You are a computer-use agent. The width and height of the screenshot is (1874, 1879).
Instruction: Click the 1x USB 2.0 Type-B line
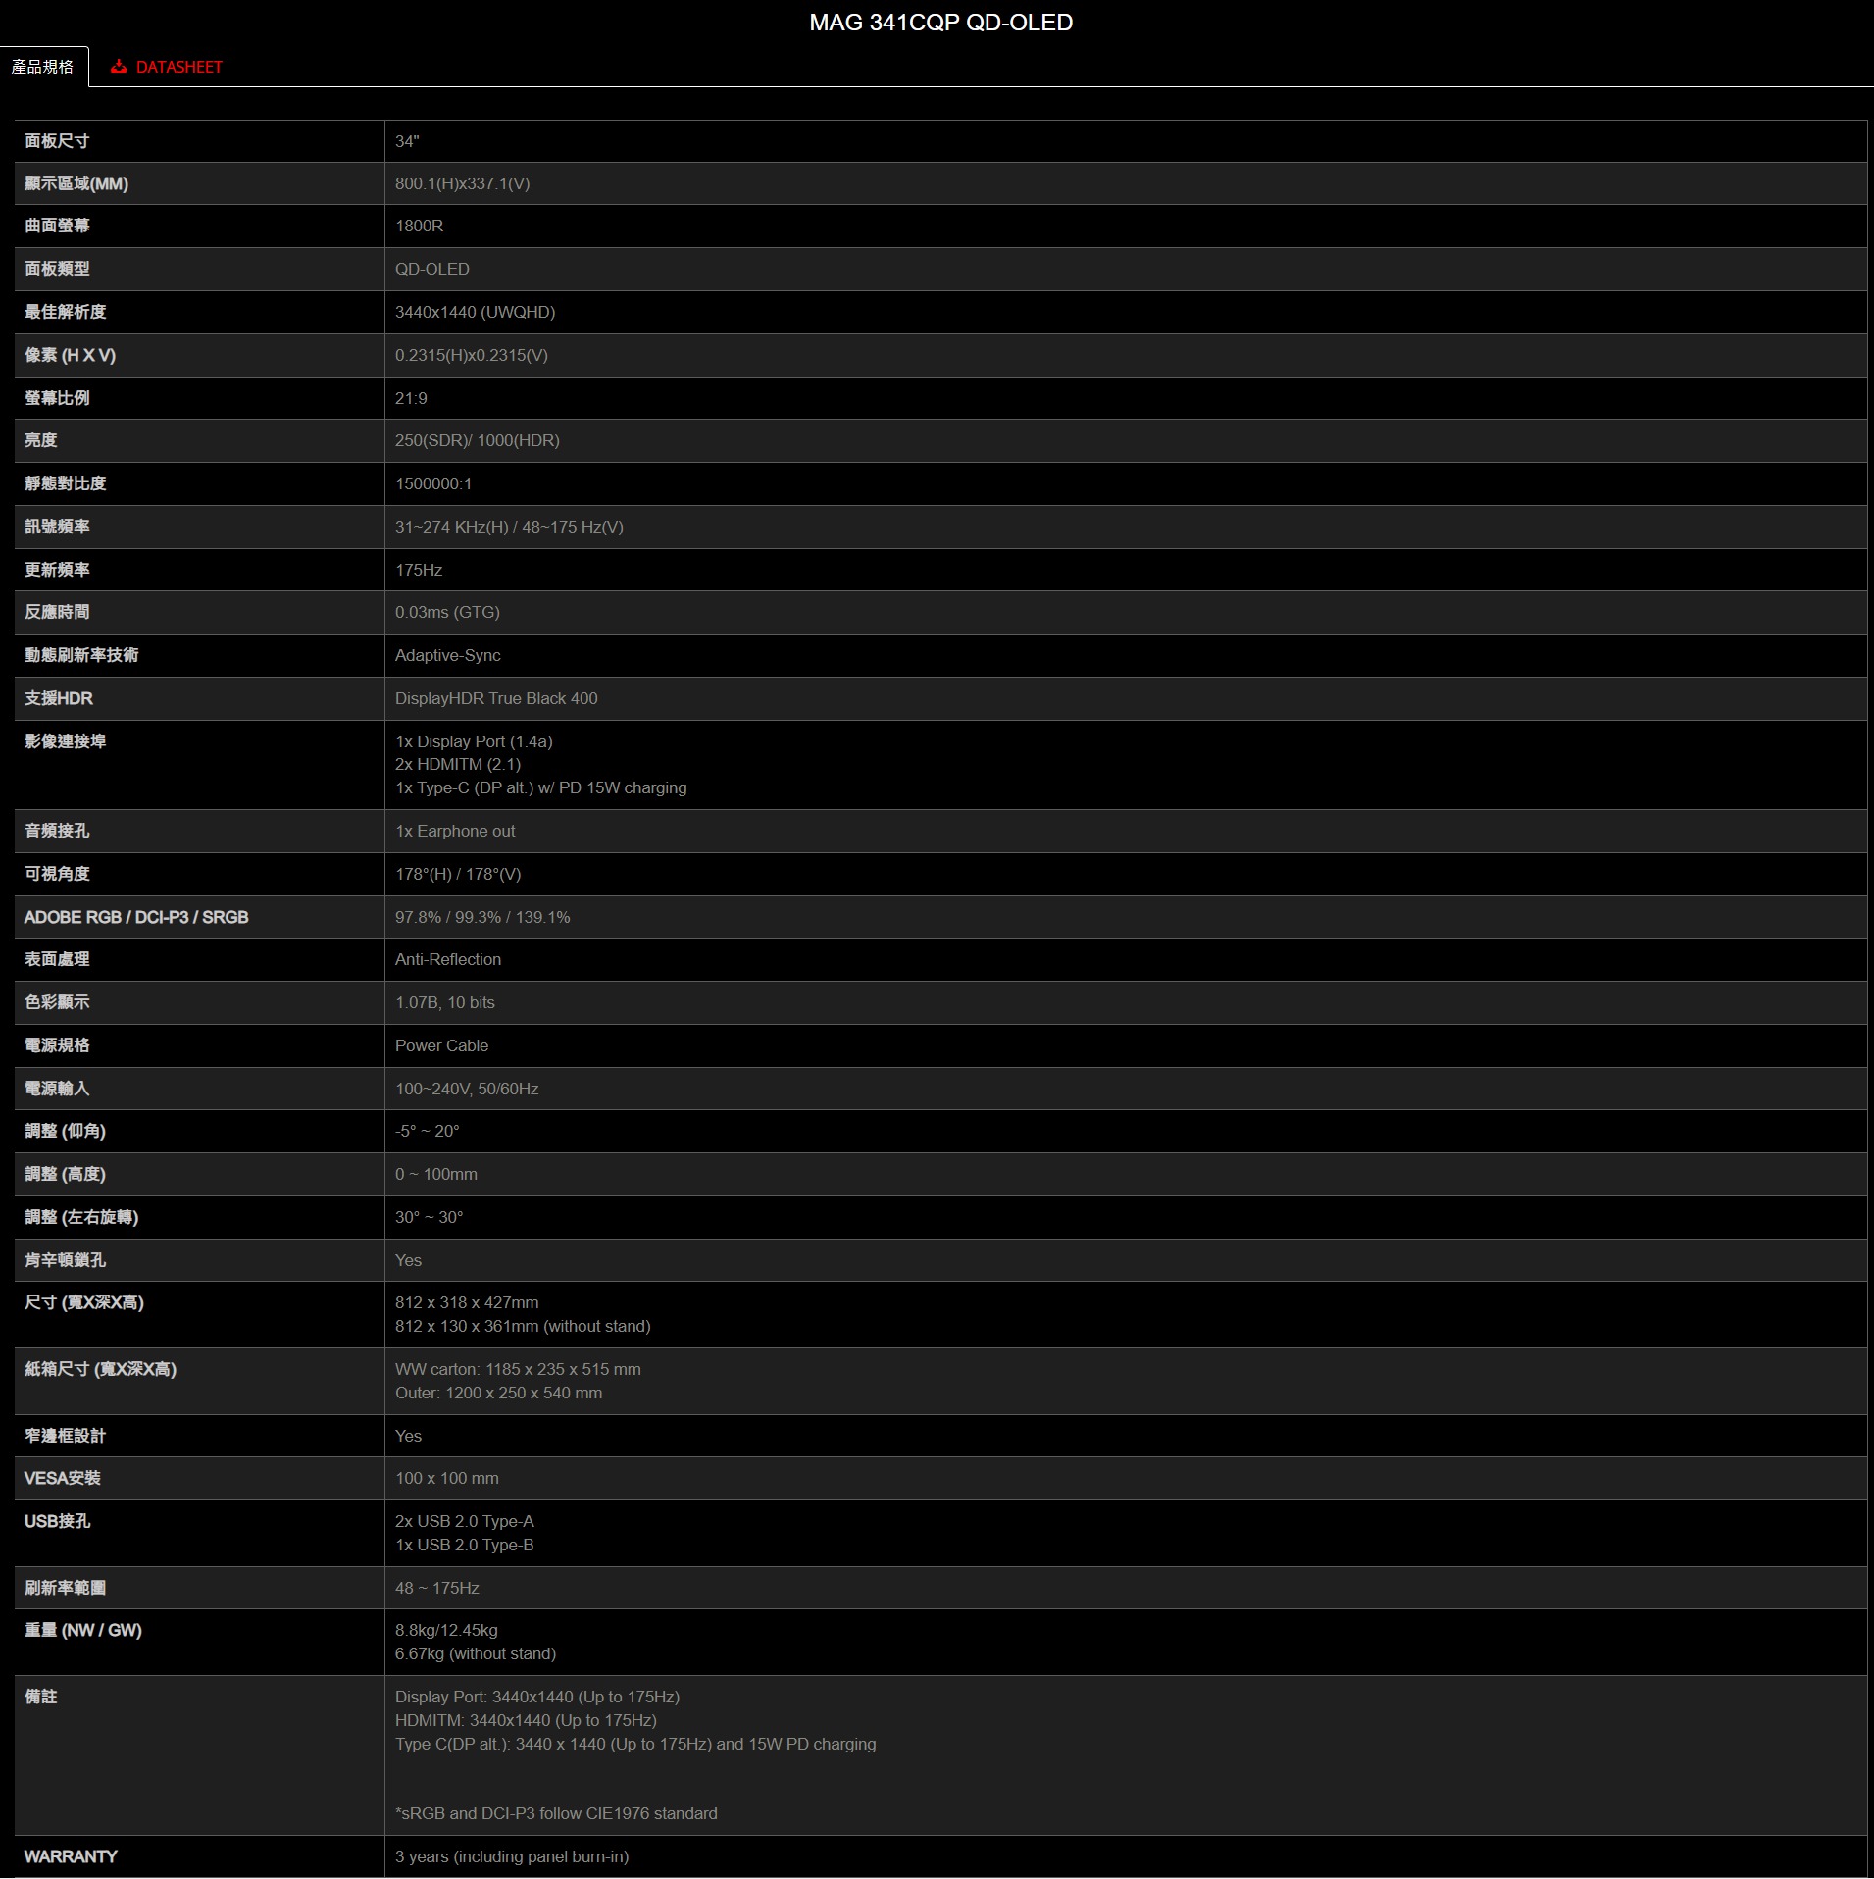pos(465,1545)
